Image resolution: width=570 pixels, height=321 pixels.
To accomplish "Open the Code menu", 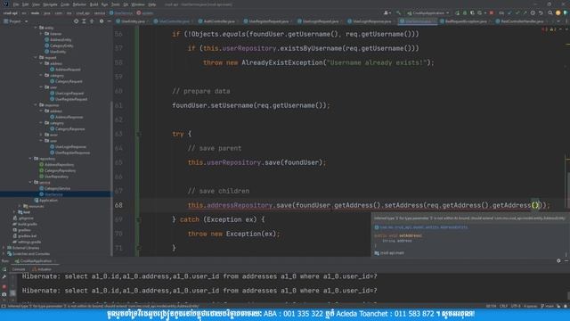I will (x=65, y=4).
